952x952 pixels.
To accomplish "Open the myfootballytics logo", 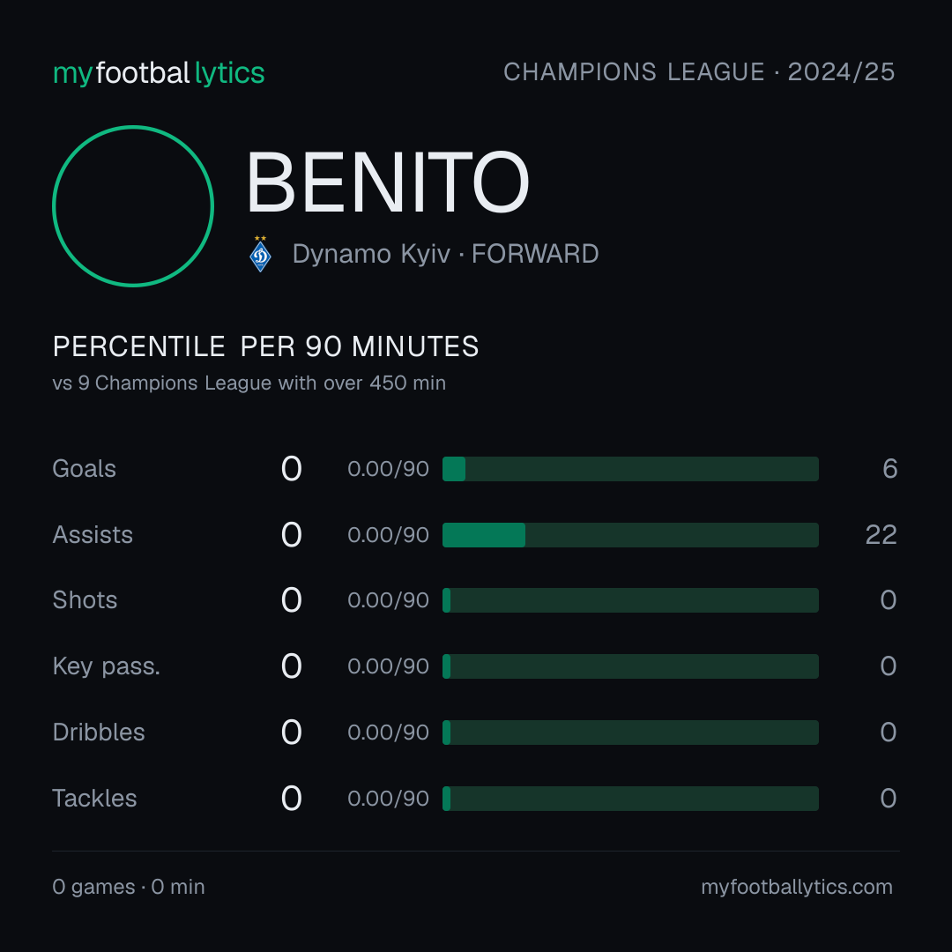I will tap(159, 73).
